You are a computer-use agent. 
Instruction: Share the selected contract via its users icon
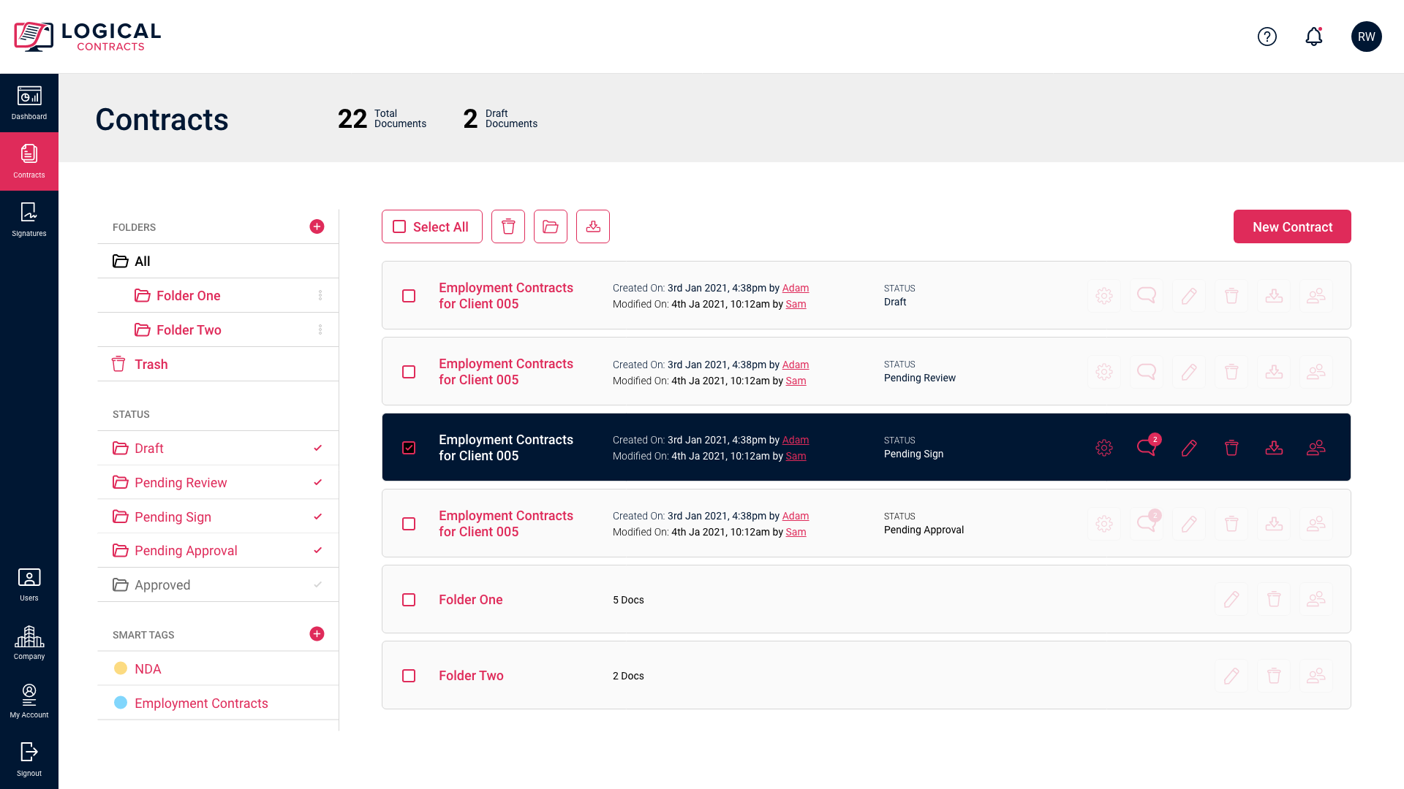[x=1316, y=448]
